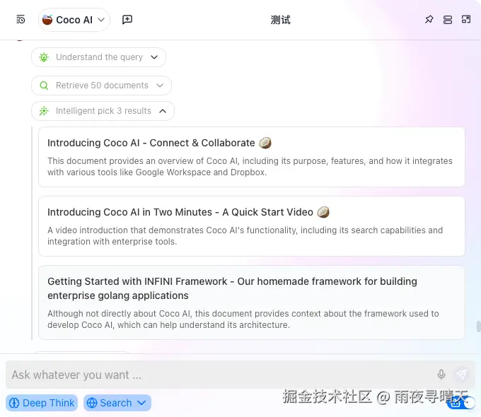Toggle the switch at bottom right corner

pyautogui.click(x=461, y=403)
